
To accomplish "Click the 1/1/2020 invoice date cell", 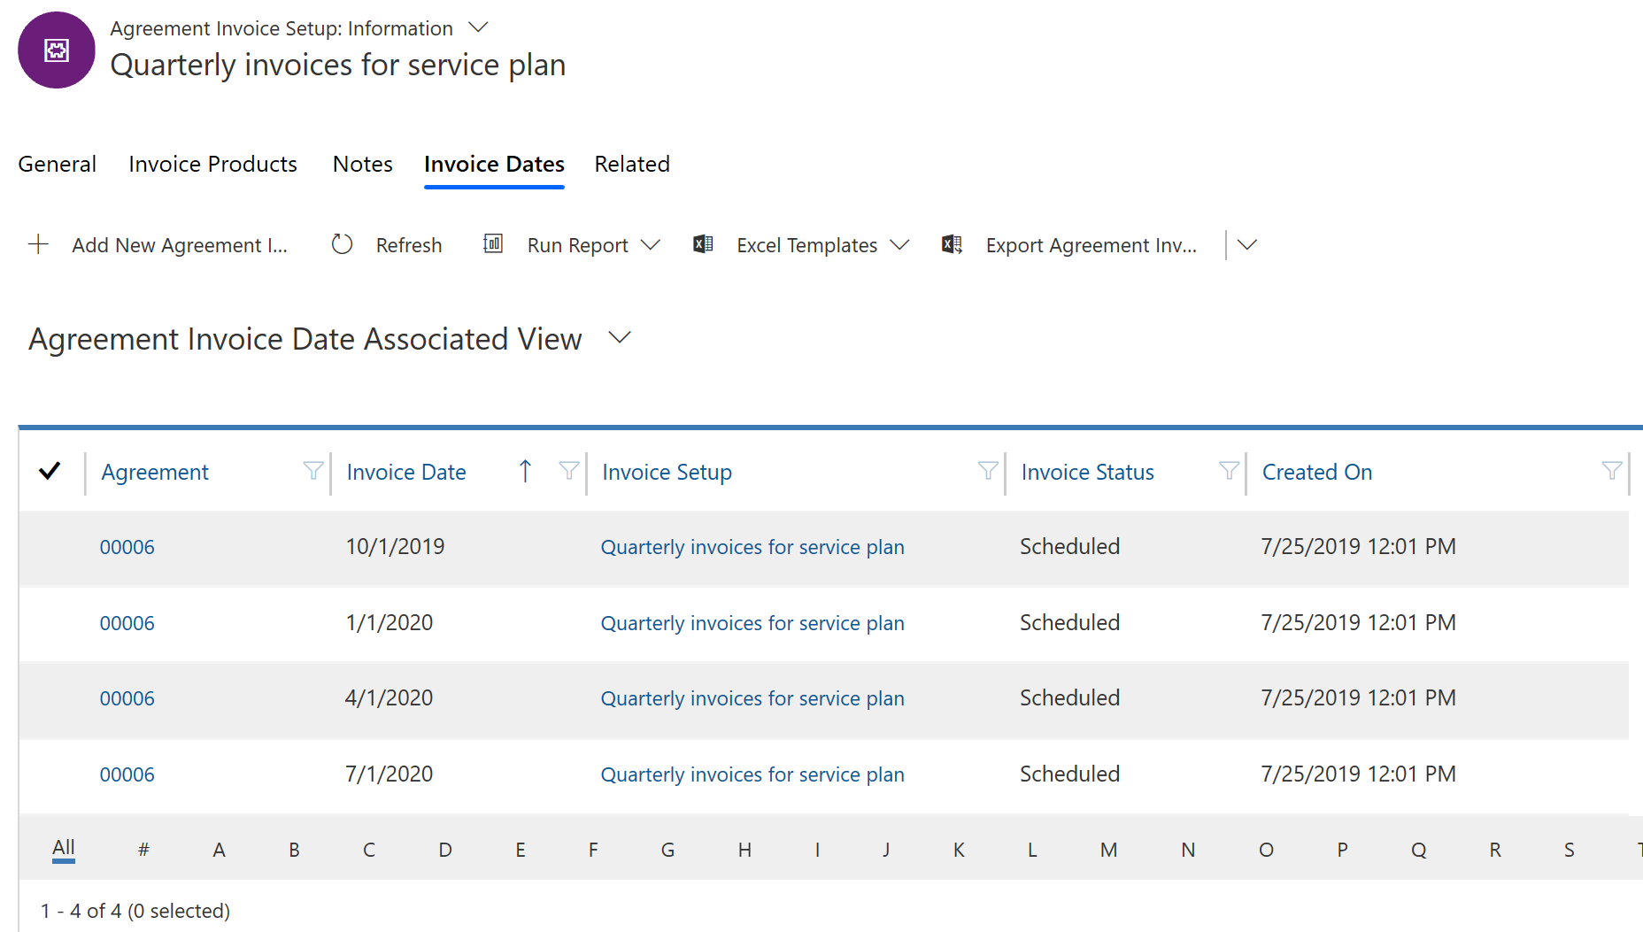I will click(390, 623).
